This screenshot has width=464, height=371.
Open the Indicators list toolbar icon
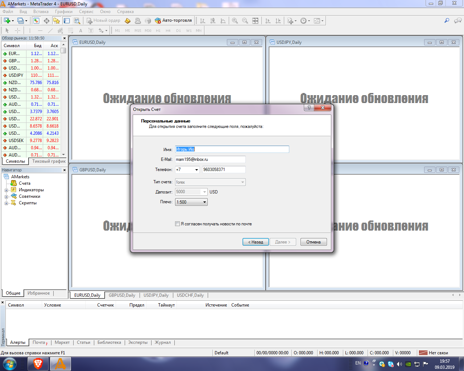290,21
